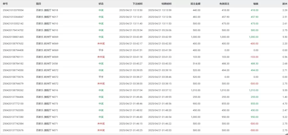The width and height of the screenshot is (288, 135).
Task: Click project 百家乐 旗舰厅 N016
Action: [47, 90]
